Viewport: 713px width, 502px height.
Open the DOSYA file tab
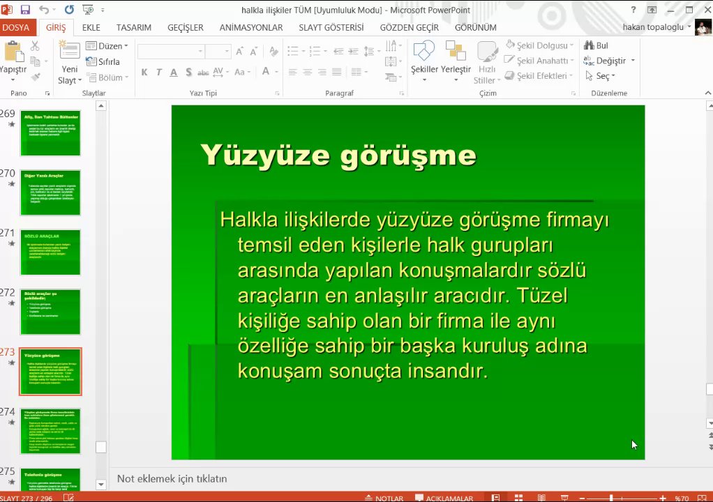click(15, 27)
